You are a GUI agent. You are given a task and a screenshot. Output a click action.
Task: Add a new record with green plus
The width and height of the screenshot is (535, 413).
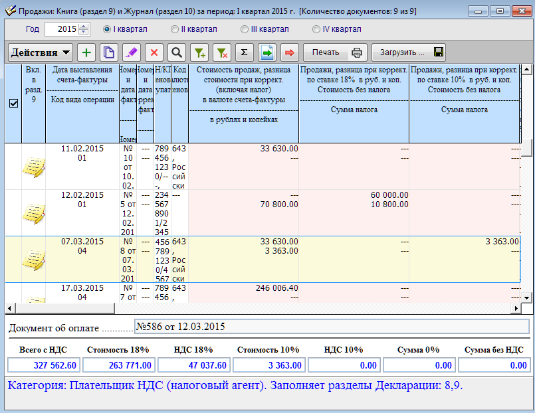click(86, 52)
